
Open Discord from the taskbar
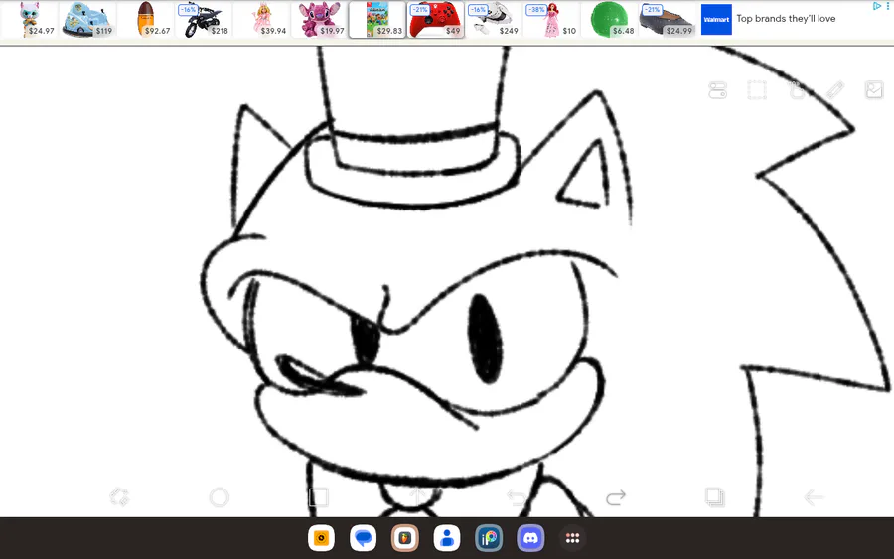(530, 538)
